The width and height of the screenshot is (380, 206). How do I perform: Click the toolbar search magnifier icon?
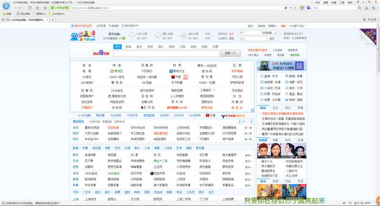pos(360,8)
